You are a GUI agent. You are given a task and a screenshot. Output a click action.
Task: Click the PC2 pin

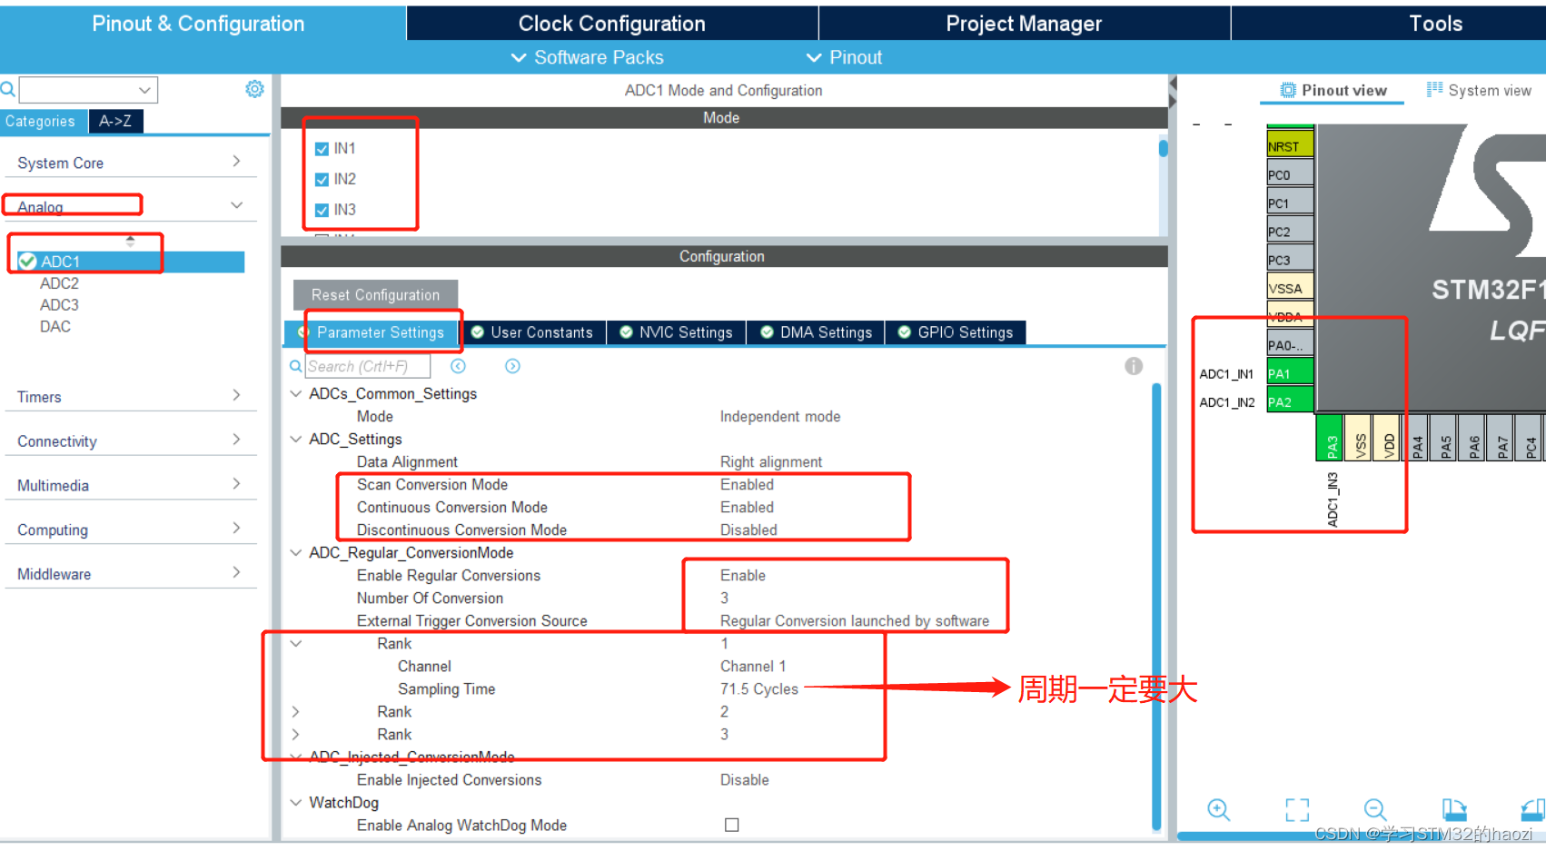(1290, 231)
